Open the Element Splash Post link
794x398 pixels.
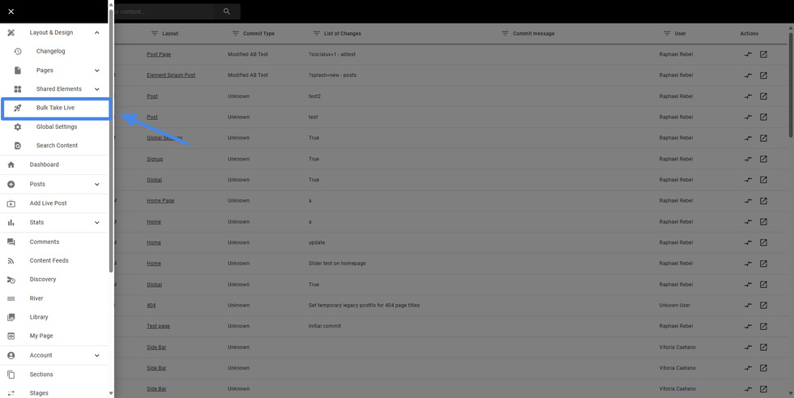[171, 75]
